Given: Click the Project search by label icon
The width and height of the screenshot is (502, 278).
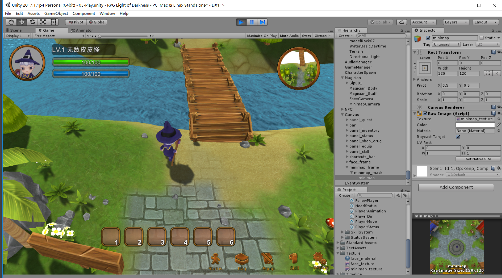Looking at the screenshot, I should 405,195.
